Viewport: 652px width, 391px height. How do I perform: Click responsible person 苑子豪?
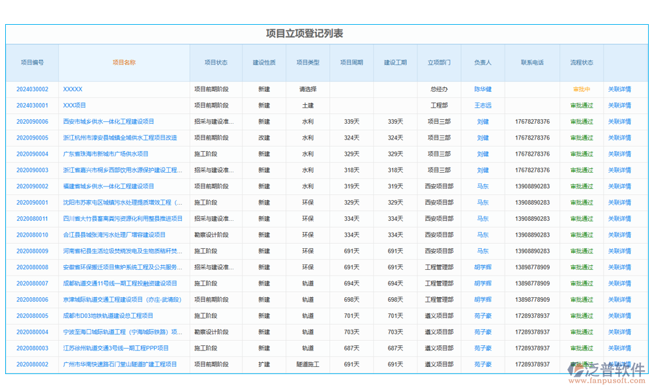click(482, 315)
